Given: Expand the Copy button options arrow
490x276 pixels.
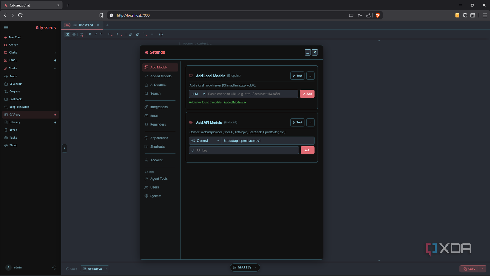Looking at the screenshot, I should [483, 269].
